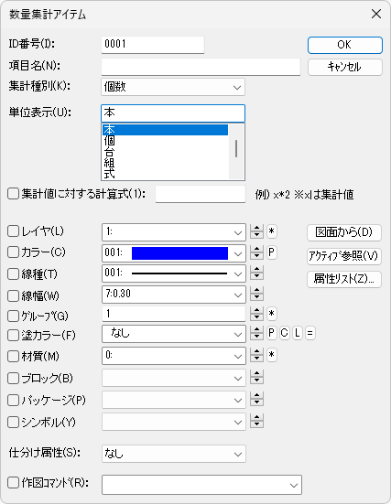Viewport: 391px width, 504px height.
Task: Enable the レイヤ(L) checkbox
Action: (x=13, y=231)
